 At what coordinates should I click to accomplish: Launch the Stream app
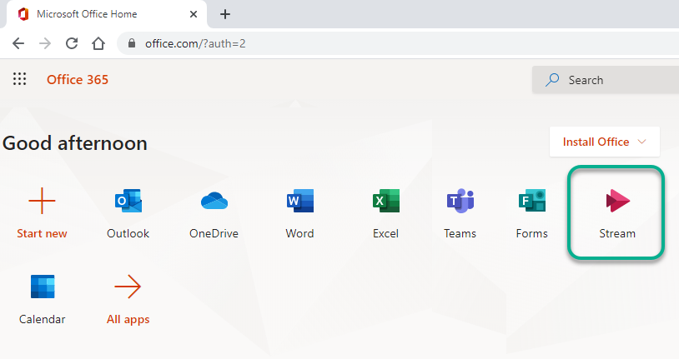coord(617,201)
